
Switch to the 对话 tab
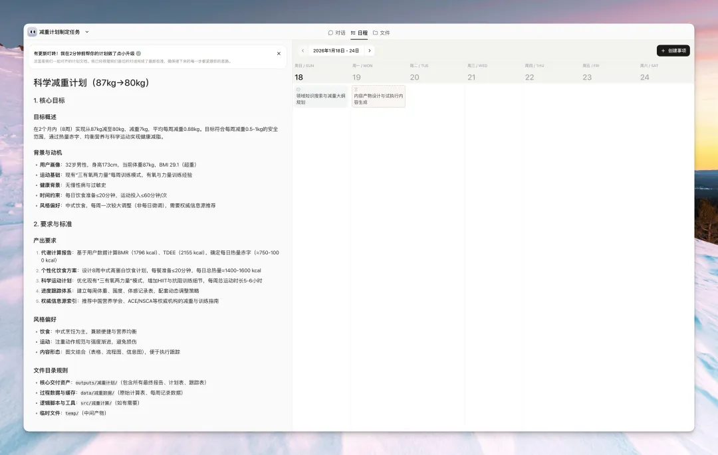337,33
